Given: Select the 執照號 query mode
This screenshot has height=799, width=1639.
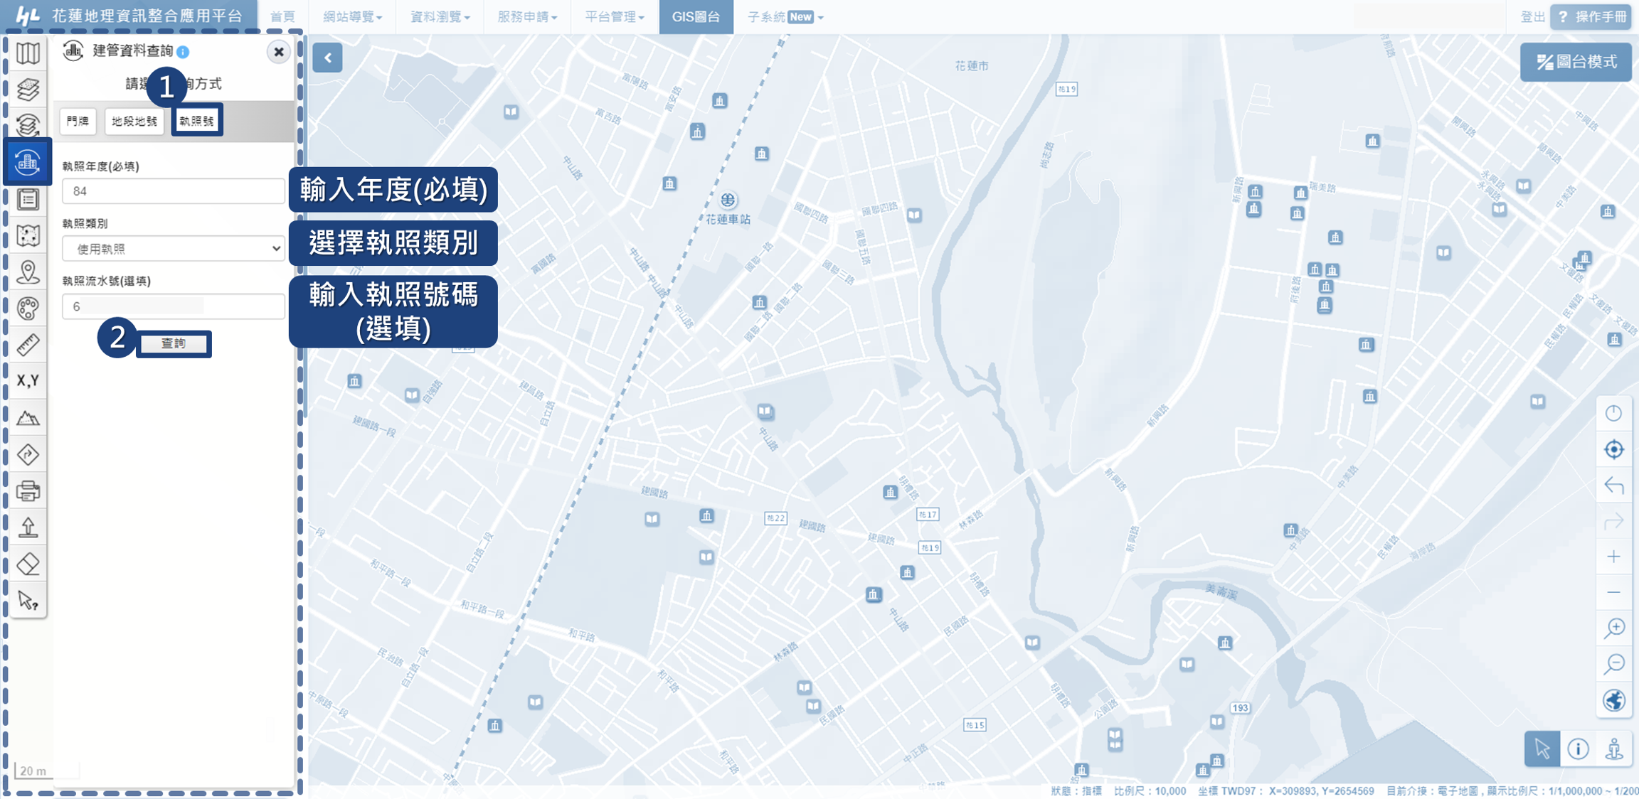Looking at the screenshot, I should click(x=196, y=121).
